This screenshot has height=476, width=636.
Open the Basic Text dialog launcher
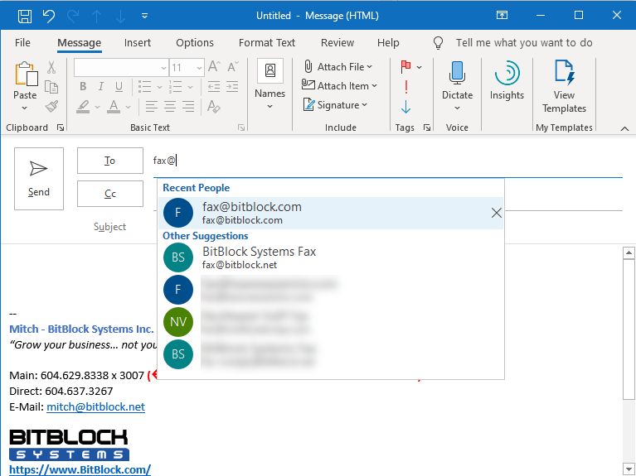click(241, 127)
